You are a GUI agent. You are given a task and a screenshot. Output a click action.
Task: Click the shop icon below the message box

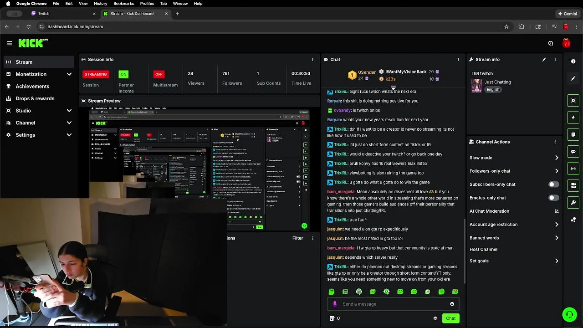coord(332,318)
